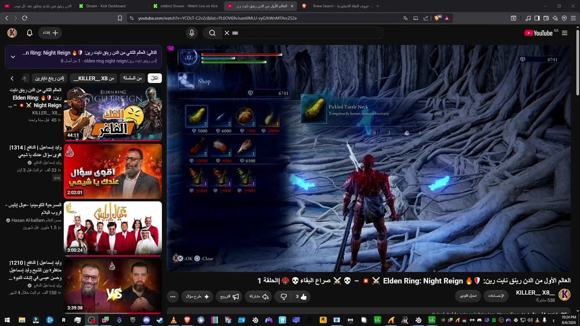Open the YouTube guide hamburger menu
Screen dimensions: 580x326
565,33
